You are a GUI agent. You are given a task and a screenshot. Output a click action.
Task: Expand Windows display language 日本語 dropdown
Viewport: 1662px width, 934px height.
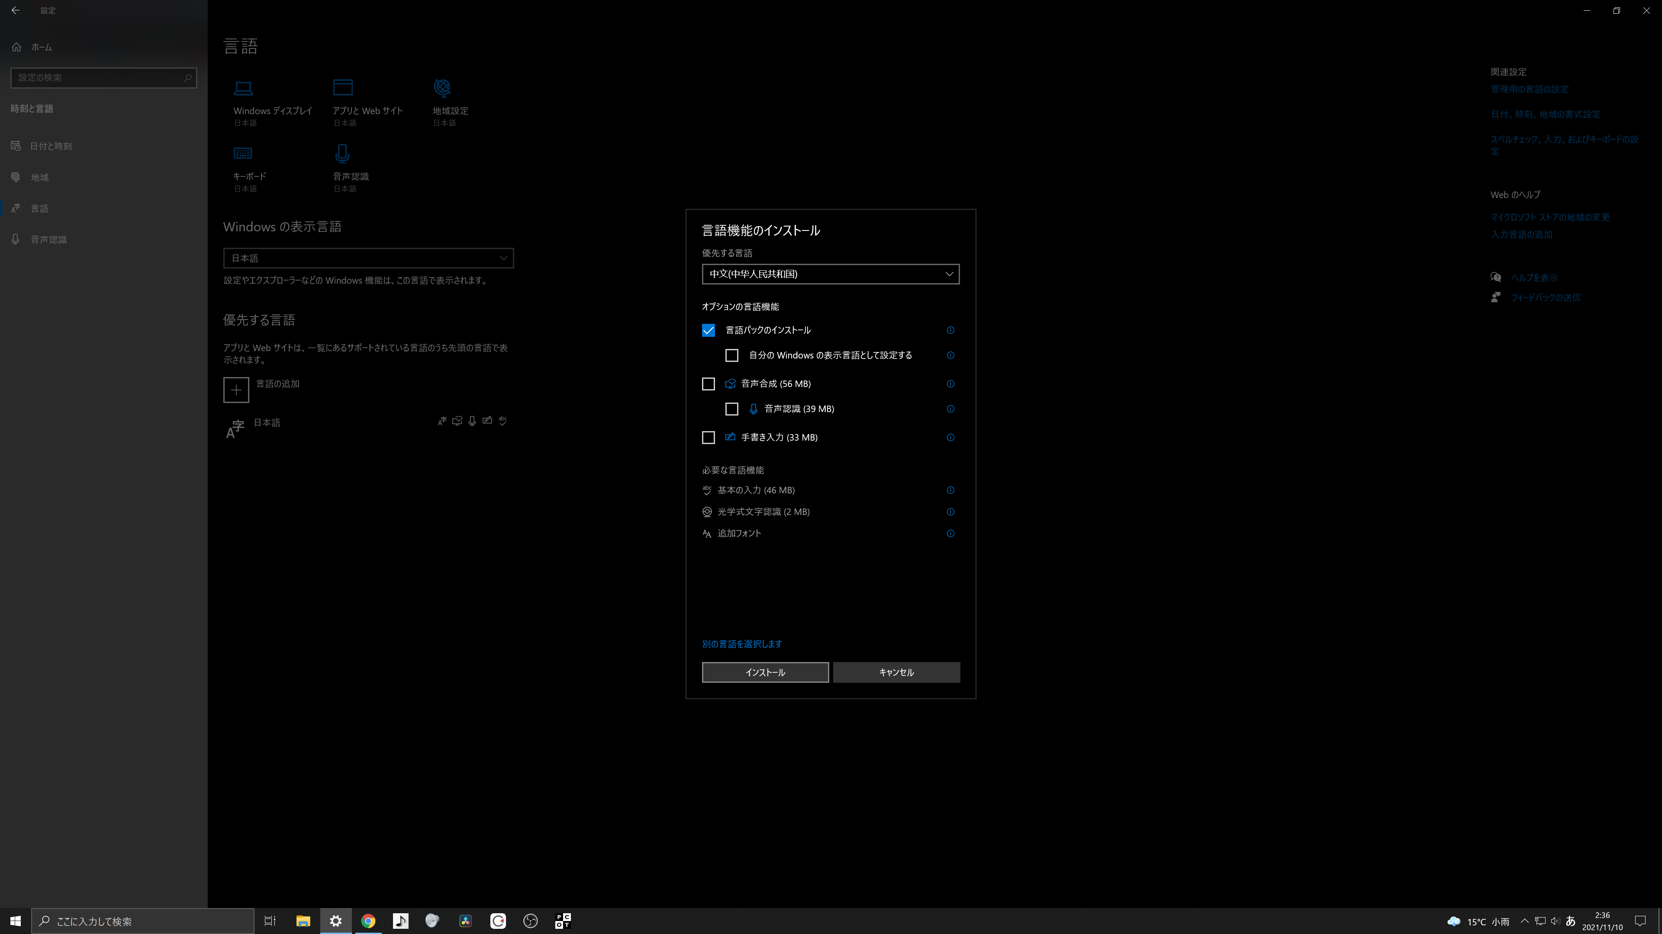(368, 258)
